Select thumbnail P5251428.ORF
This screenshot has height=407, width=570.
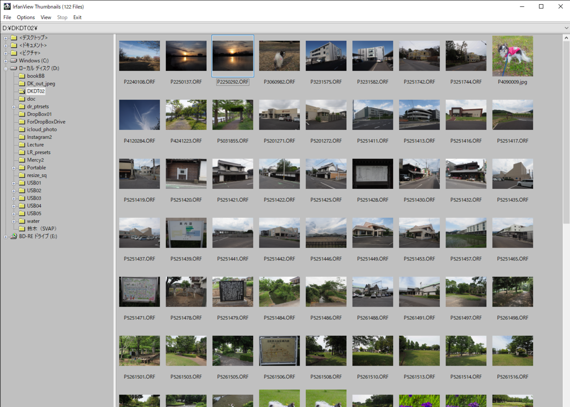[x=373, y=174]
